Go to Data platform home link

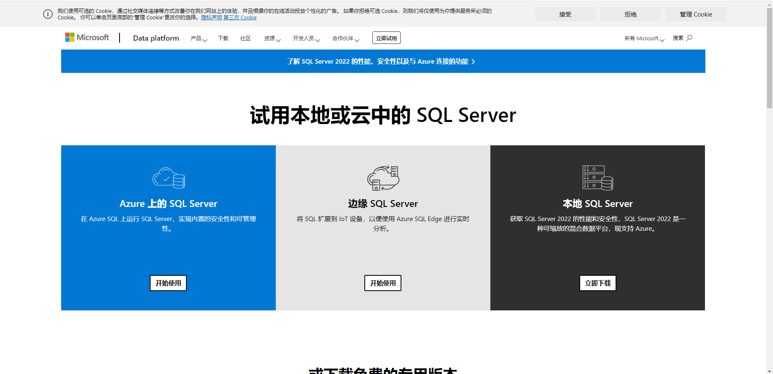point(156,38)
